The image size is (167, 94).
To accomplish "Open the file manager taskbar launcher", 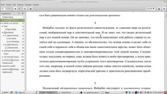I will (x=11, y=92).
